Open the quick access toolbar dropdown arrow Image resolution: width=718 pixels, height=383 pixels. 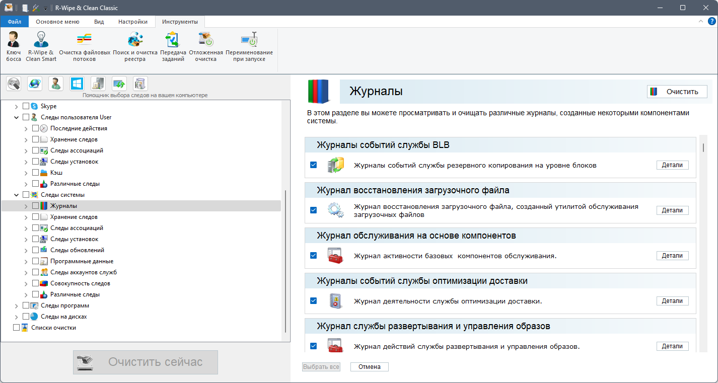[x=45, y=8]
